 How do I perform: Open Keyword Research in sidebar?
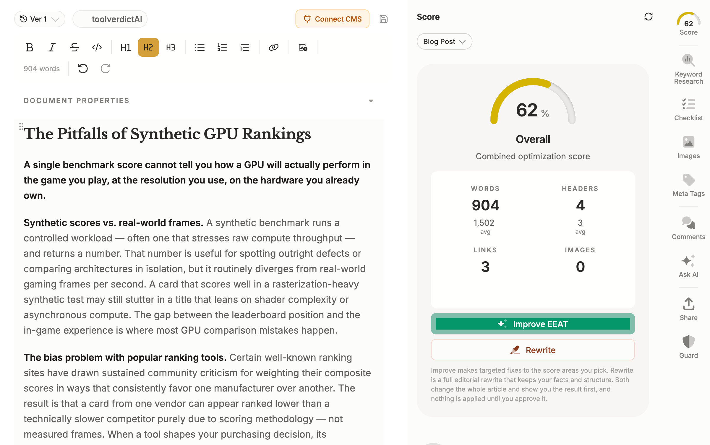point(689,69)
